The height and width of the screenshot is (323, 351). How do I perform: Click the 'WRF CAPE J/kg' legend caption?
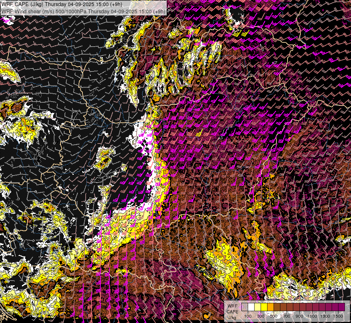(x=232, y=312)
